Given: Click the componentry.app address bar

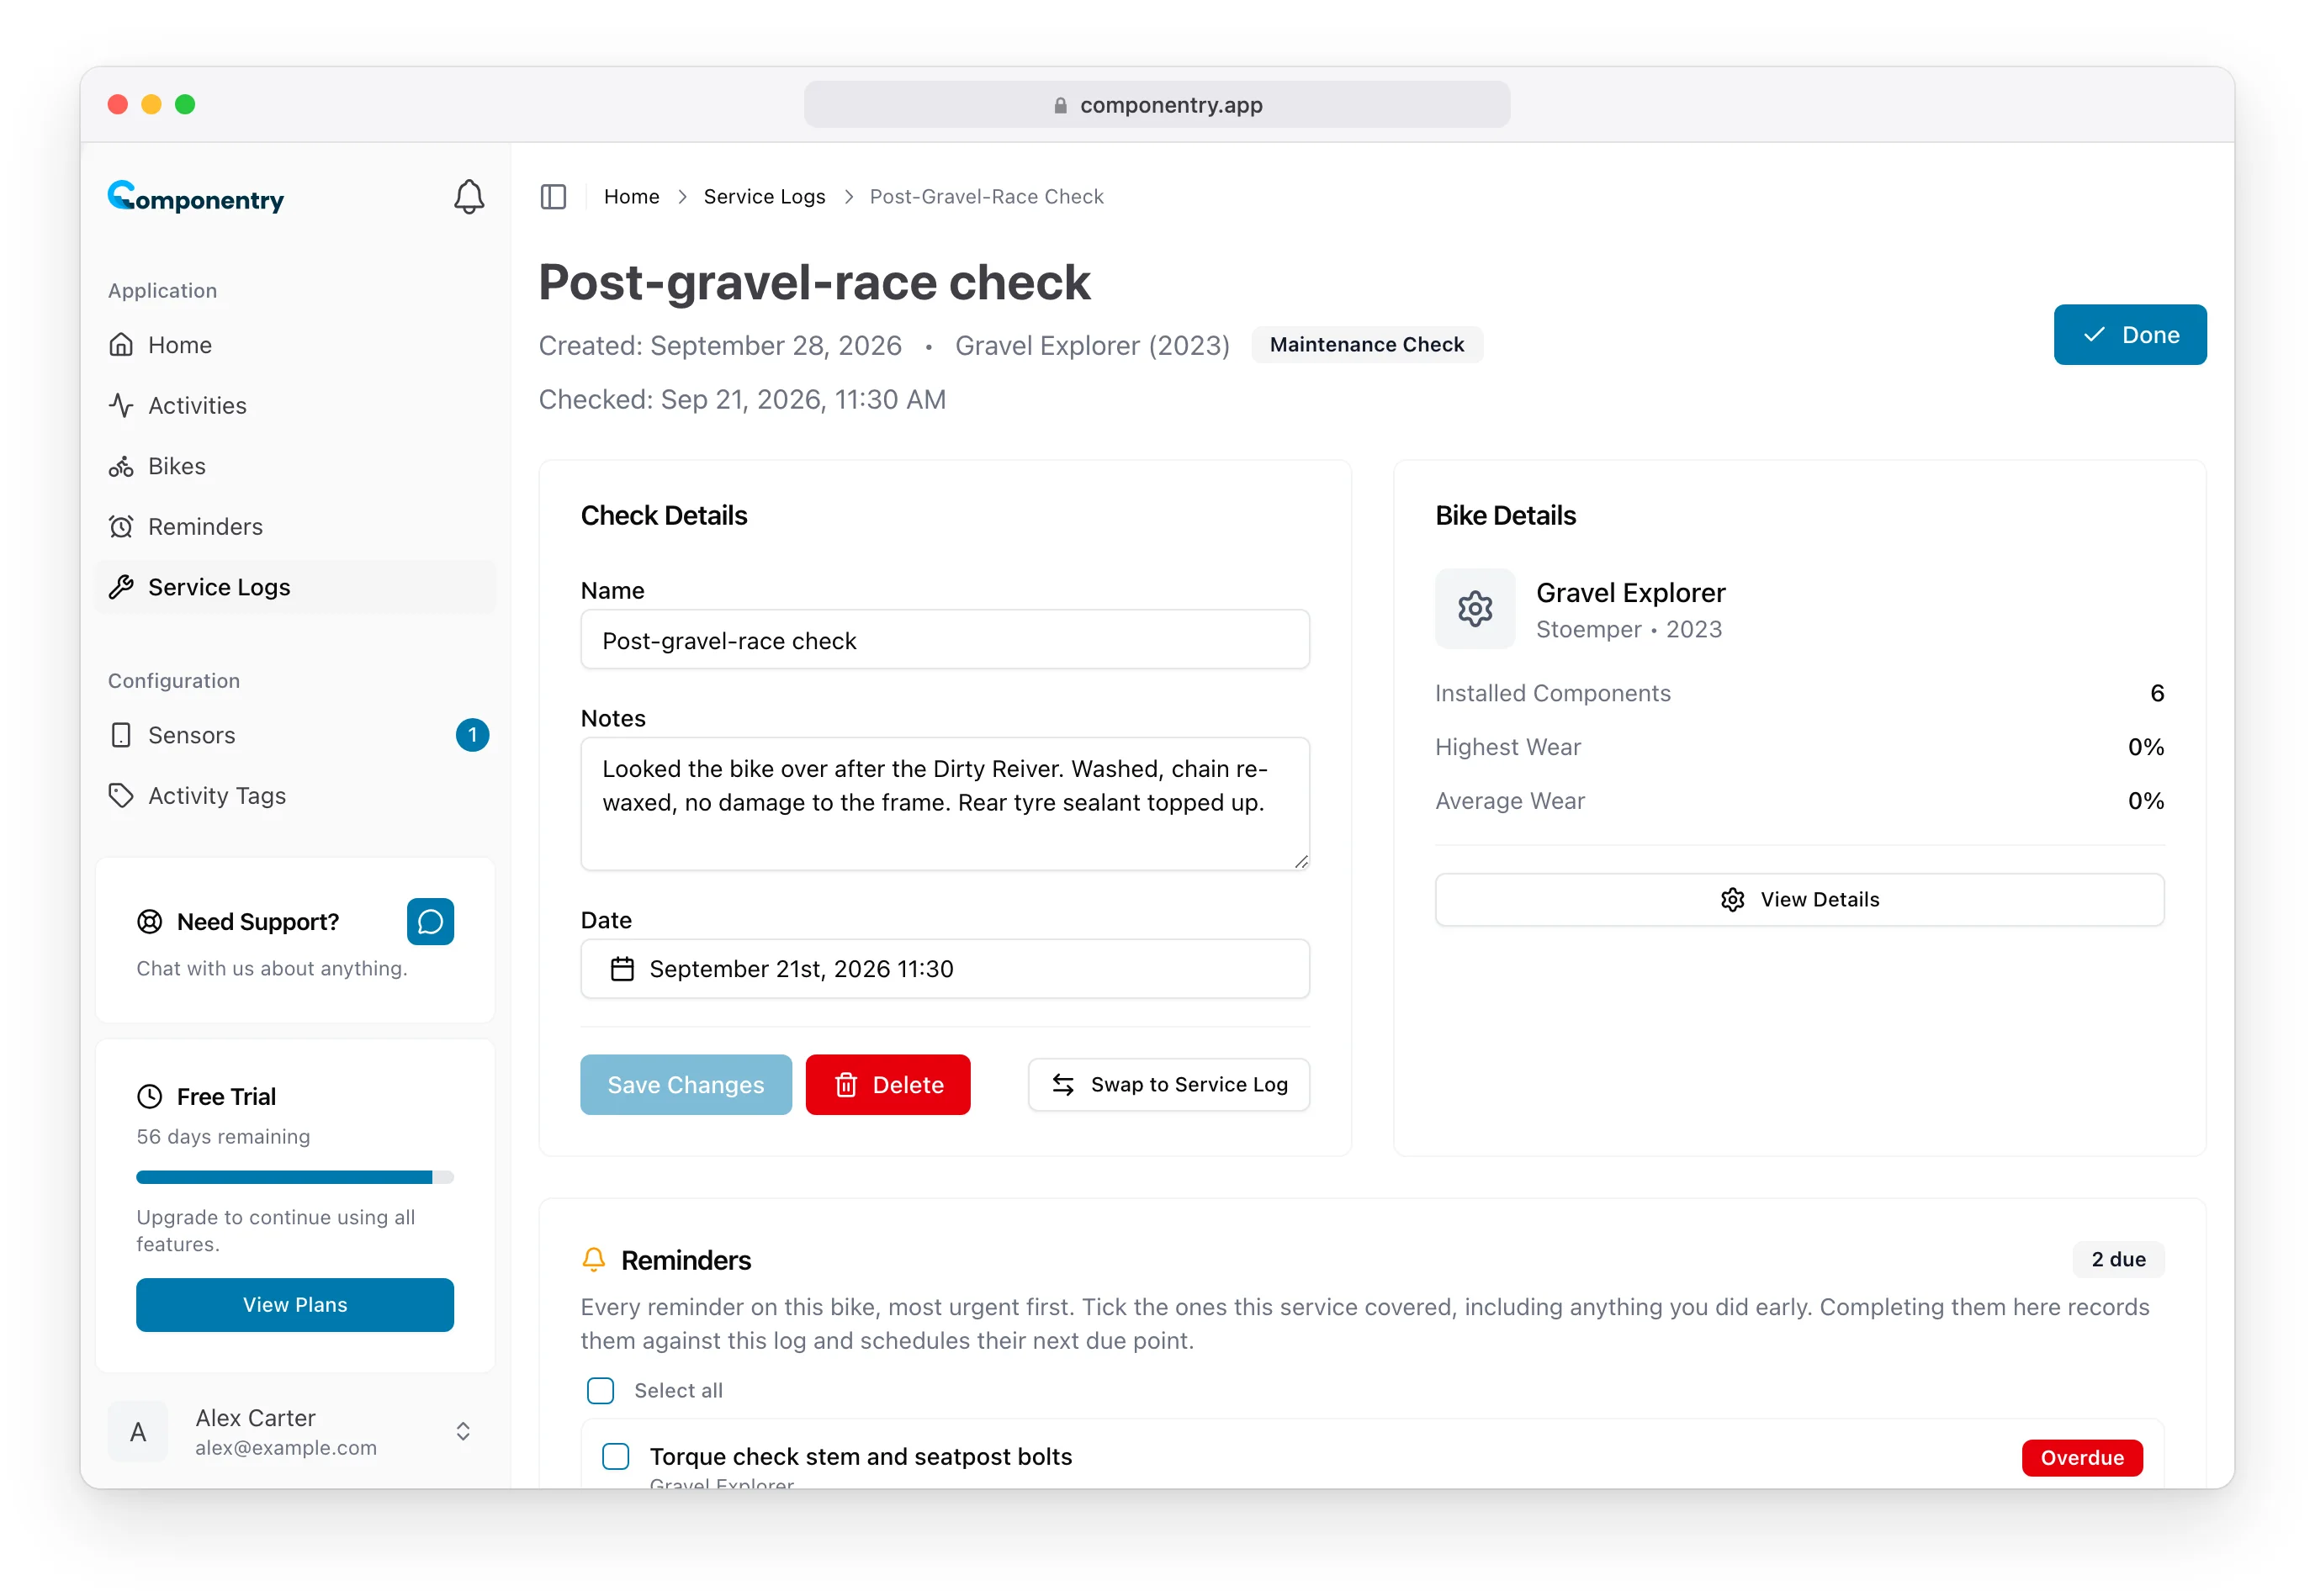Looking at the screenshot, I should coord(1157,105).
